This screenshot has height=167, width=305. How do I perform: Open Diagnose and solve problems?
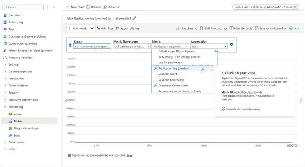pos(27,36)
